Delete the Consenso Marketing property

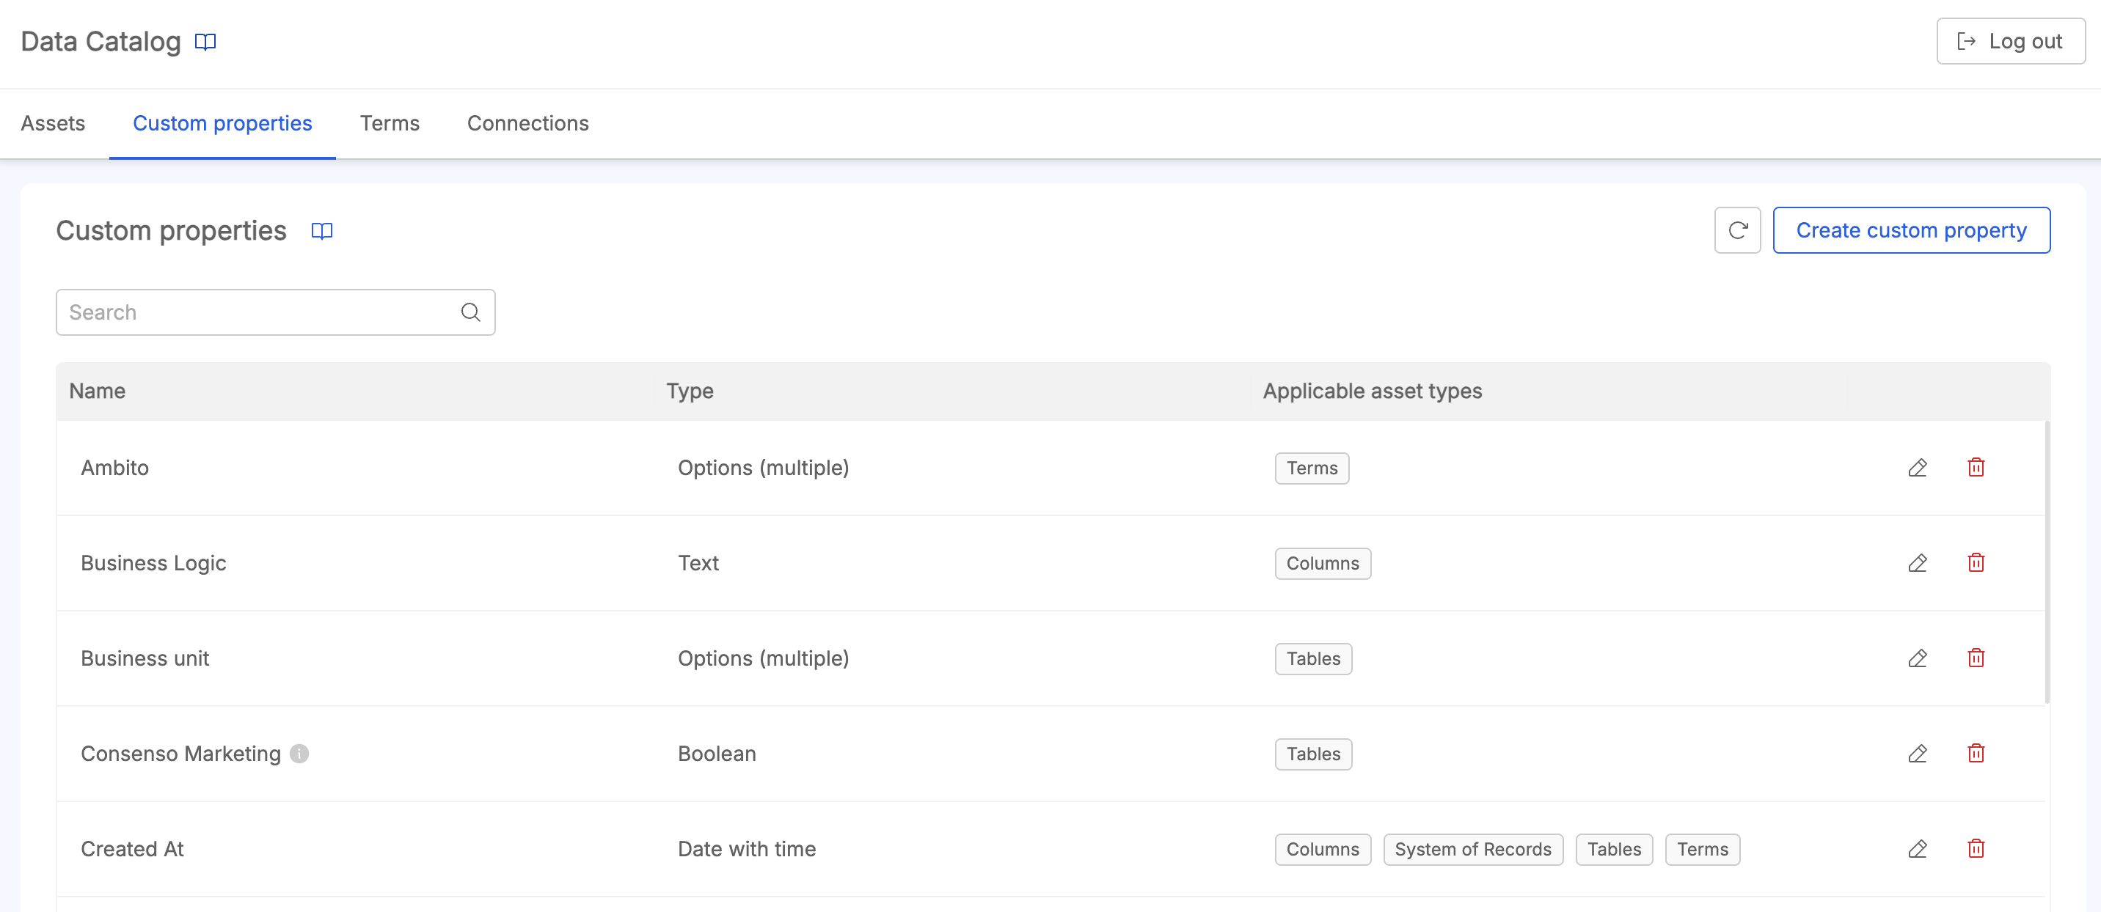[1976, 754]
